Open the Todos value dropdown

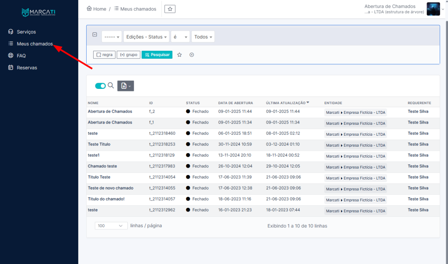(x=203, y=37)
